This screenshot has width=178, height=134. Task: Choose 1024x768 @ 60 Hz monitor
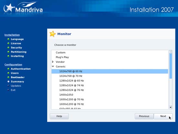coord(110,71)
